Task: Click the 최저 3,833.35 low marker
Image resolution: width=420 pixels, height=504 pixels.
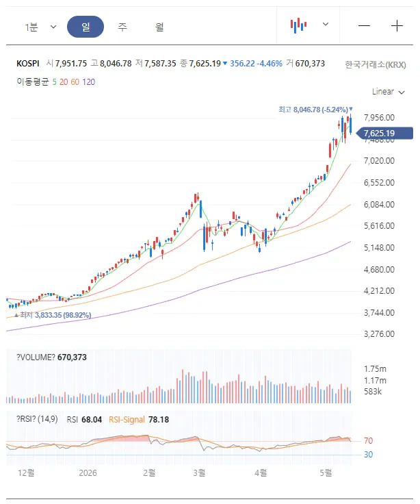Action: click(x=53, y=315)
